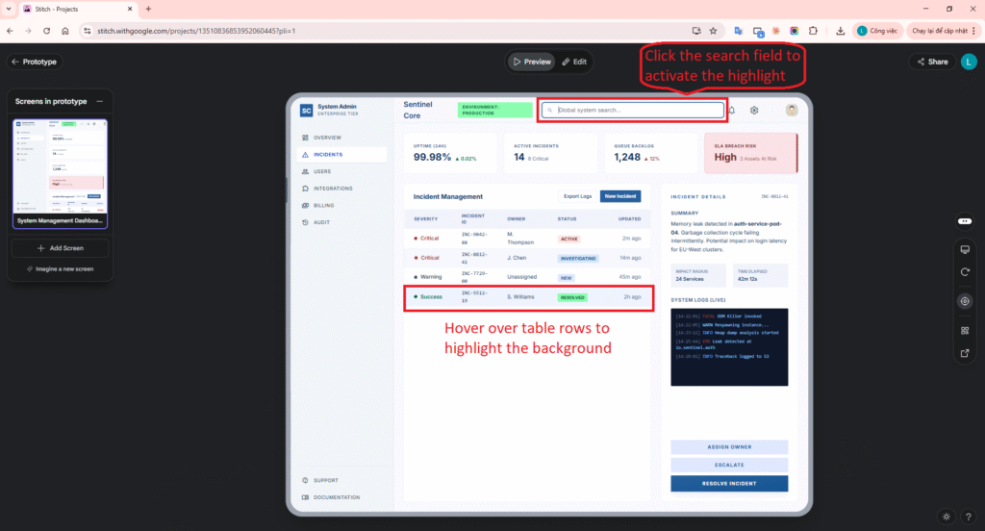Open the Chrome tab search dropdown
Viewport: 985px width, 531px height.
click(x=12, y=9)
